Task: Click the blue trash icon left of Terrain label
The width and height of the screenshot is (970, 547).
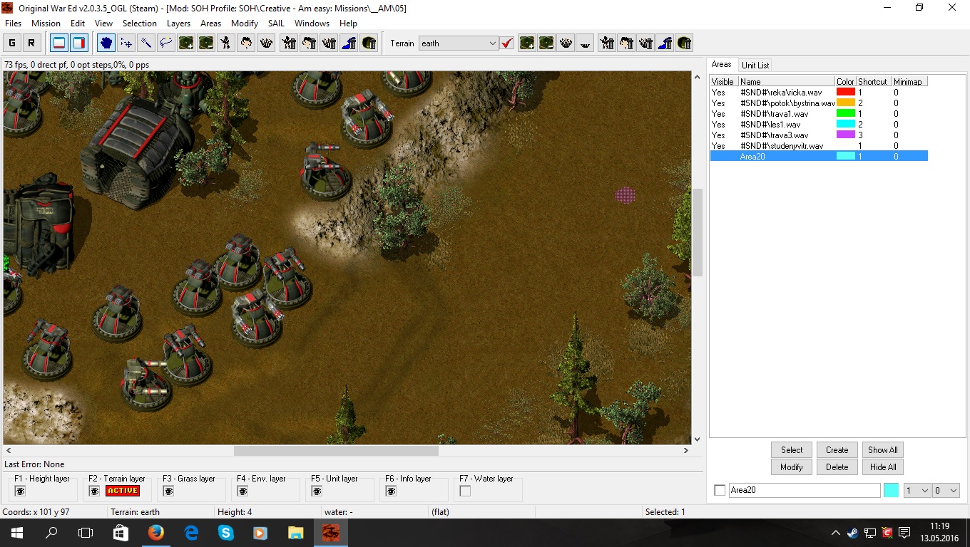Action: tap(349, 43)
